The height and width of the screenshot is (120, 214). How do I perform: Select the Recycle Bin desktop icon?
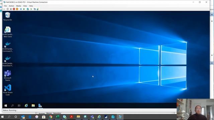pyautogui.click(x=8, y=16)
